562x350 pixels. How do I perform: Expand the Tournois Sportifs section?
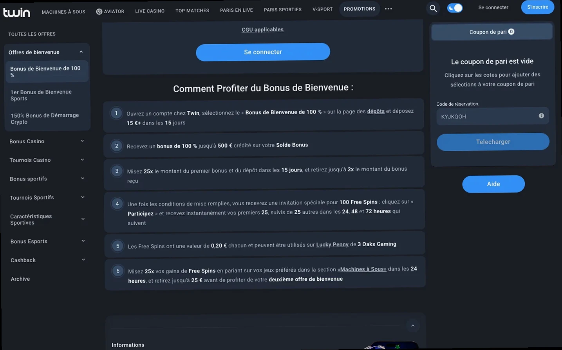click(x=83, y=197)
